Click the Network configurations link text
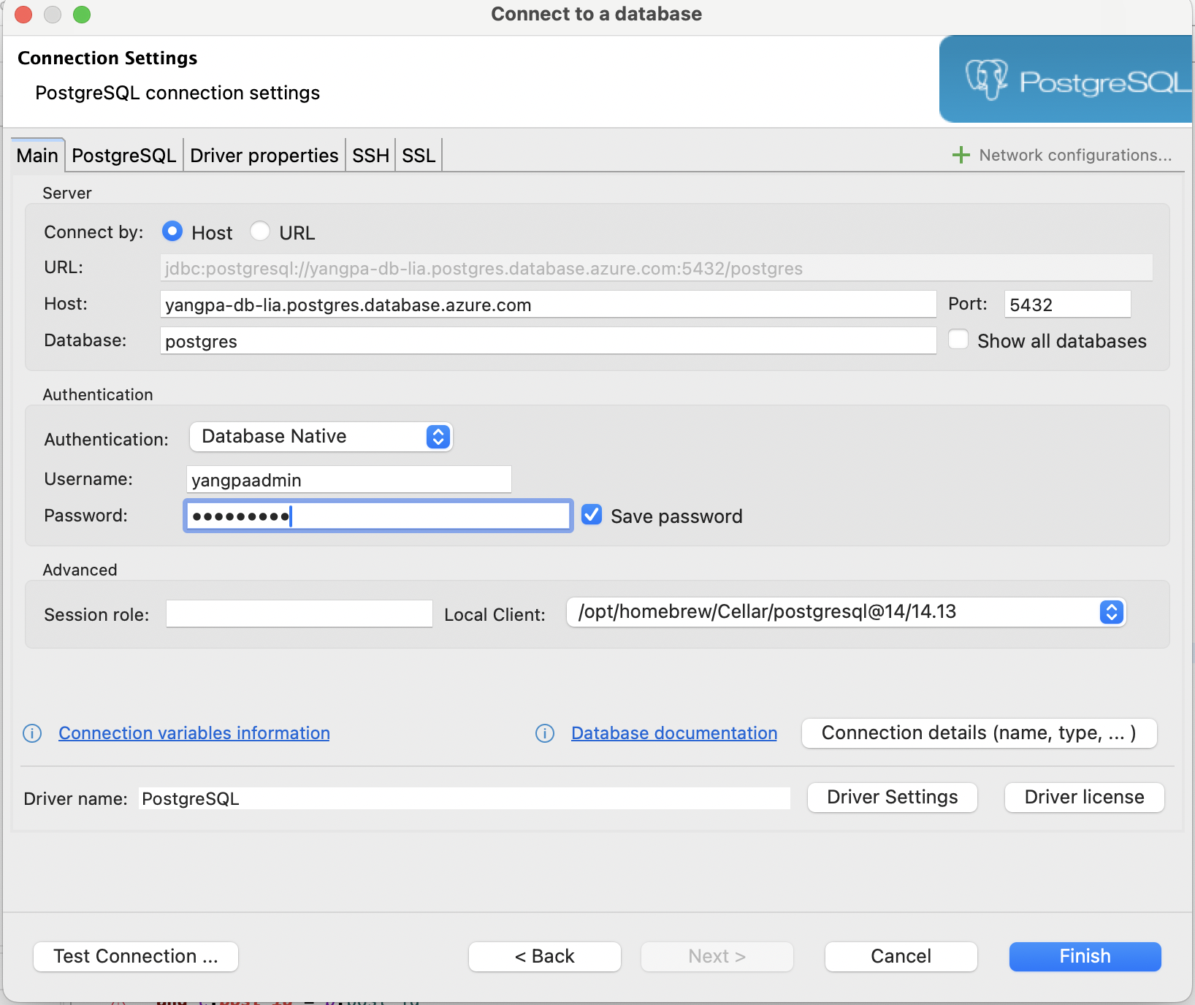The image size is (1195, 1005). (1075, 155)
